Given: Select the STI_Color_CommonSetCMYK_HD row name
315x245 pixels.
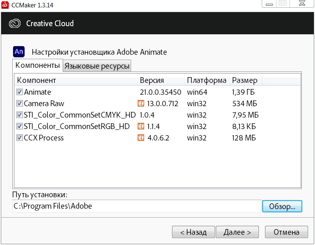Looking at the screenshot, I should click(x=80, y=115).
